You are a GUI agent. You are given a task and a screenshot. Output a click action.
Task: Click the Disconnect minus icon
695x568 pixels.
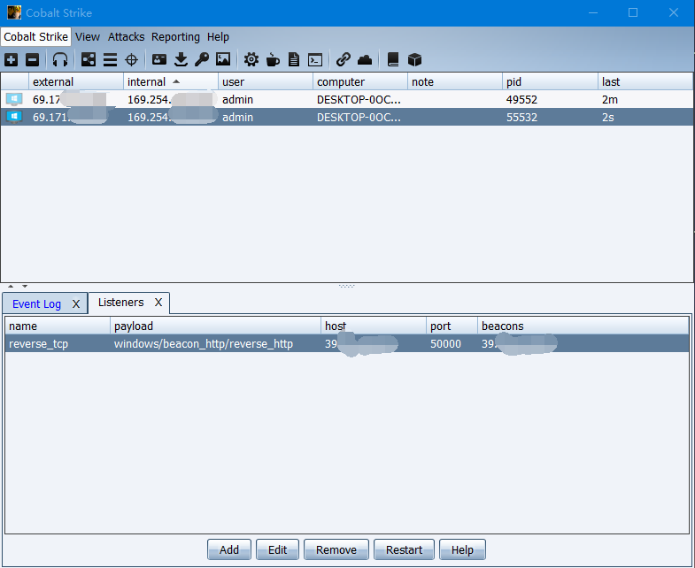point(33,59)
